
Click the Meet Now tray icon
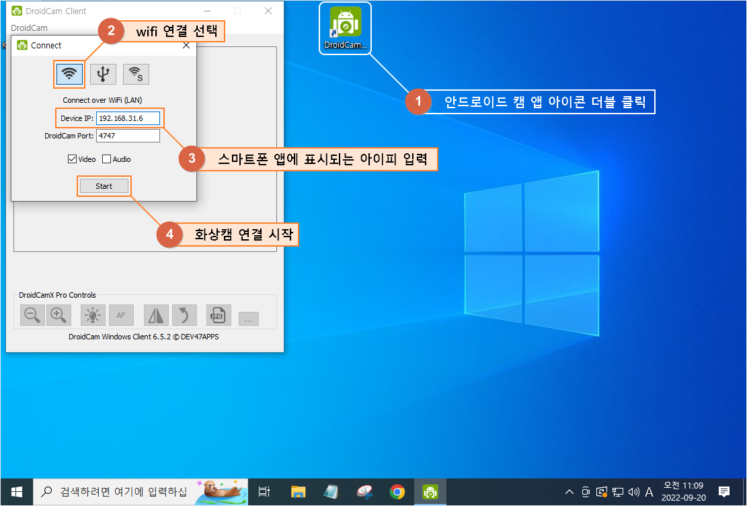[x=586, y=492]
